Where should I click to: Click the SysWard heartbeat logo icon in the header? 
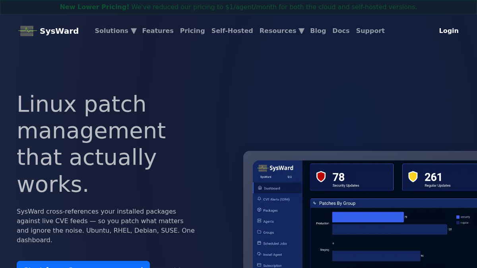tap(27, 31)
